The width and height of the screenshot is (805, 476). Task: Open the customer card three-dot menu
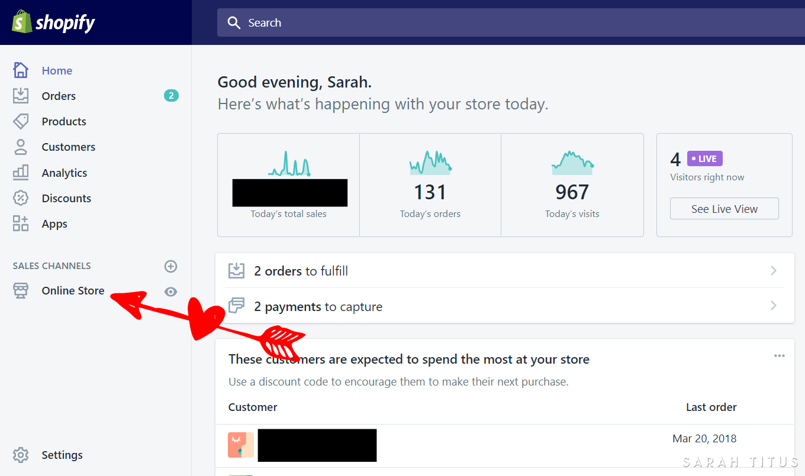pos(780,356)
